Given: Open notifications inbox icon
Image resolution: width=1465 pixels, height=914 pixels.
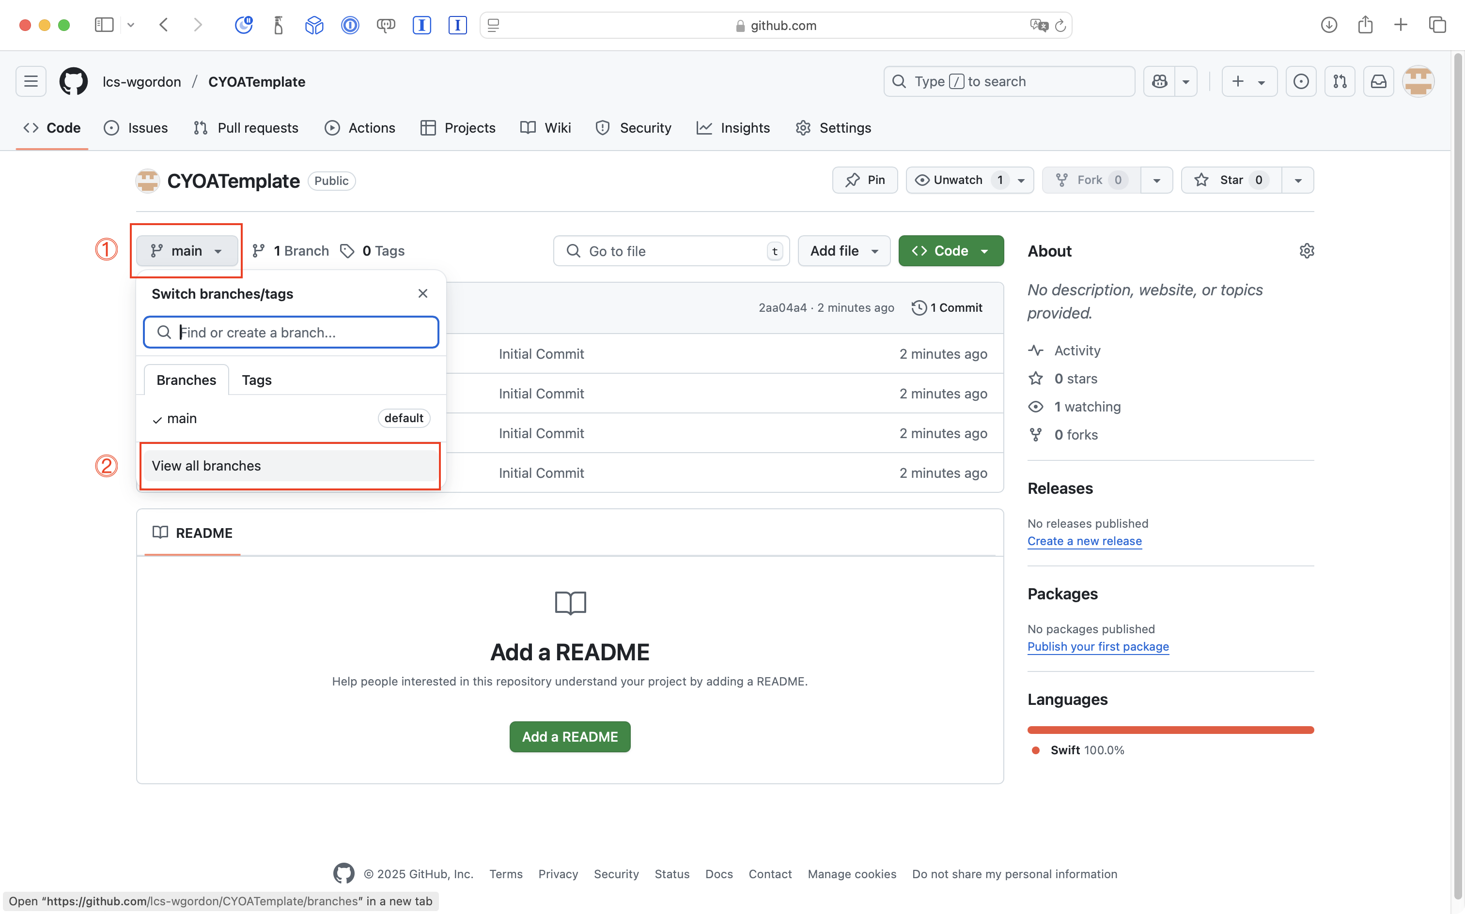Looking at the screenshot, I should 1378,81.
